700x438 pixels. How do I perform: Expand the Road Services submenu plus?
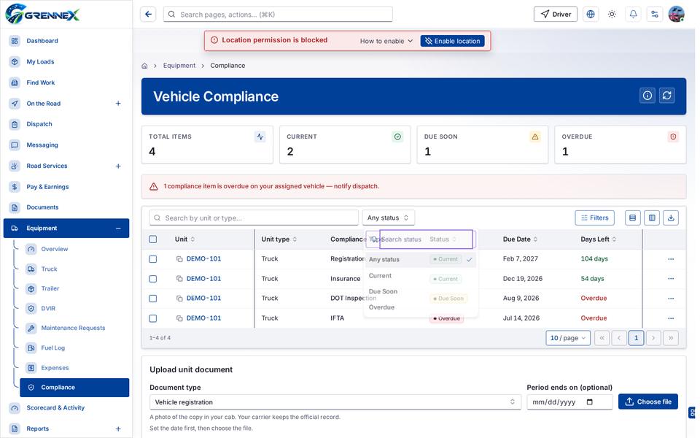coord(118,166)
